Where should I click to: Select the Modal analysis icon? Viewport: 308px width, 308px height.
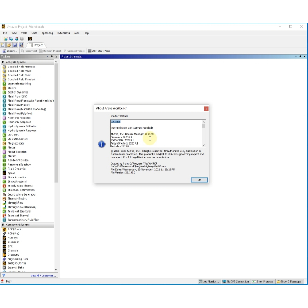coord(4,147)
